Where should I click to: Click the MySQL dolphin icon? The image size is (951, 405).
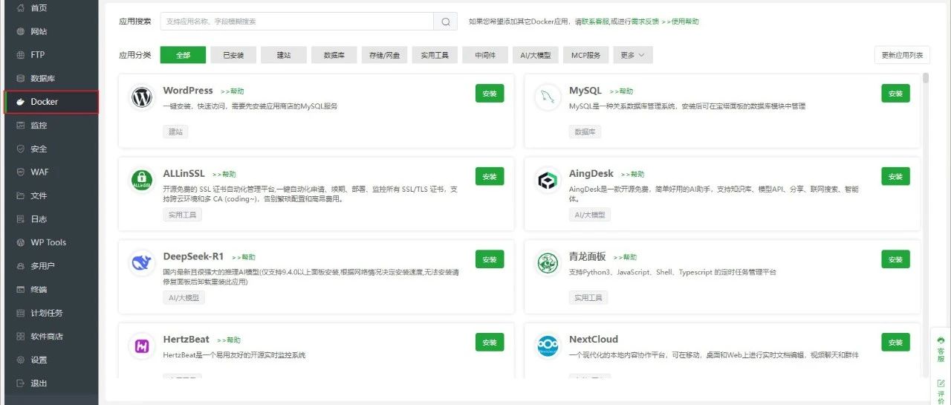pyautogui.click(x=548, y=97)
